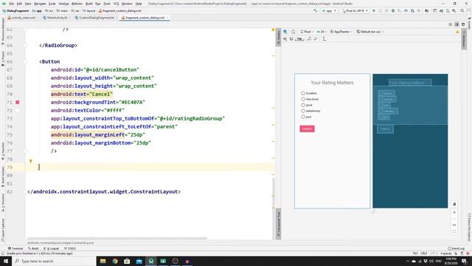The image size is (472, 266).
Task: Click the Make Project hammer icon
Action: coord(315,10)
